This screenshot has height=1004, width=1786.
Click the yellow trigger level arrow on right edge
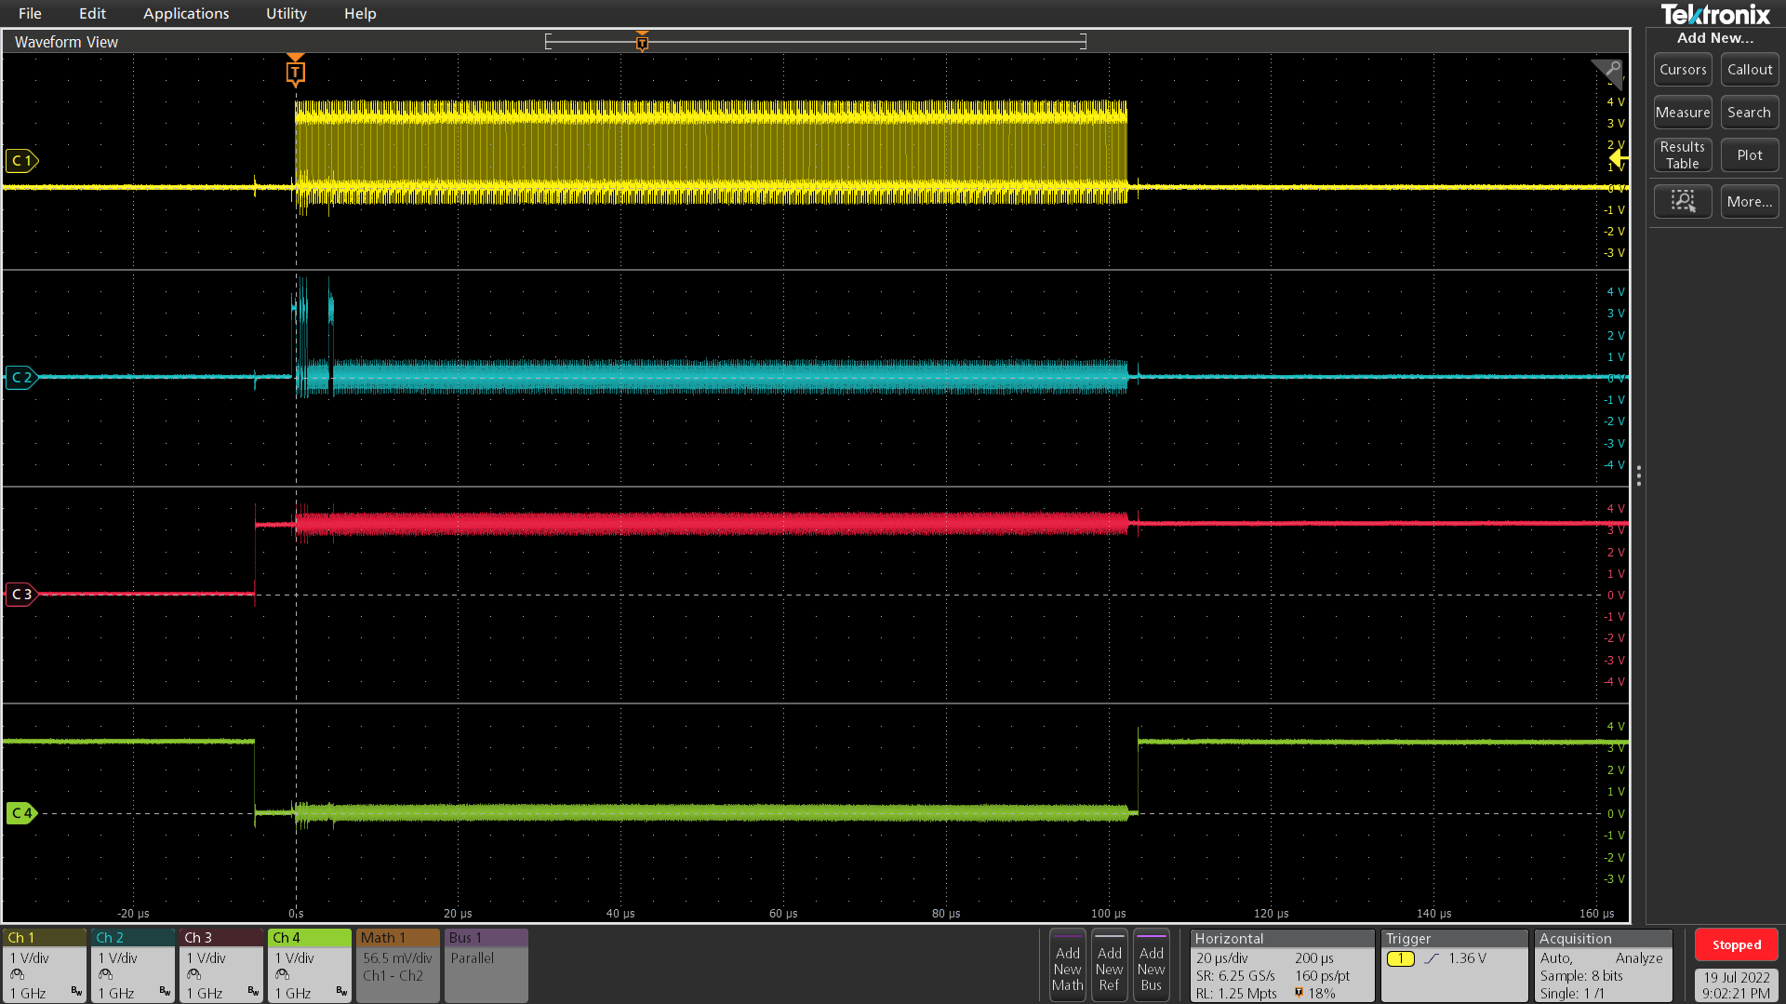[x=1619, y=158]
